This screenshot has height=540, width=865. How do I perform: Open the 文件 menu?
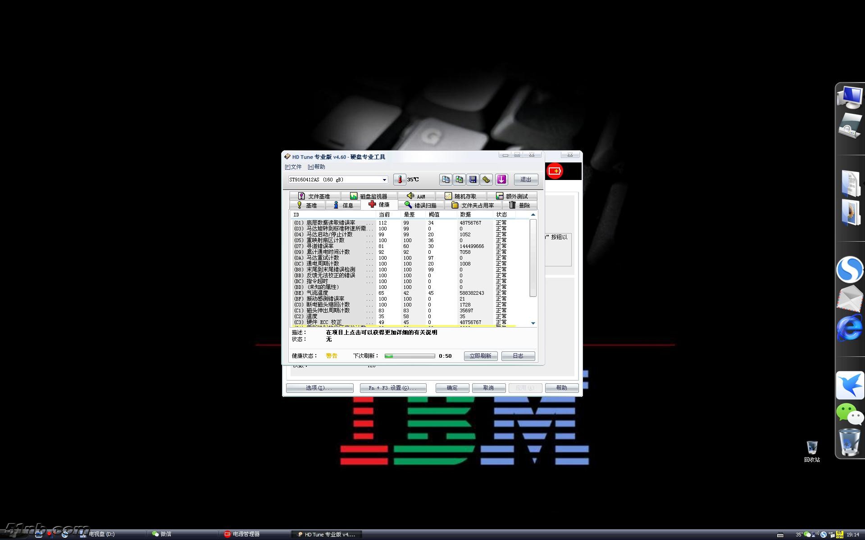point(293,167)
